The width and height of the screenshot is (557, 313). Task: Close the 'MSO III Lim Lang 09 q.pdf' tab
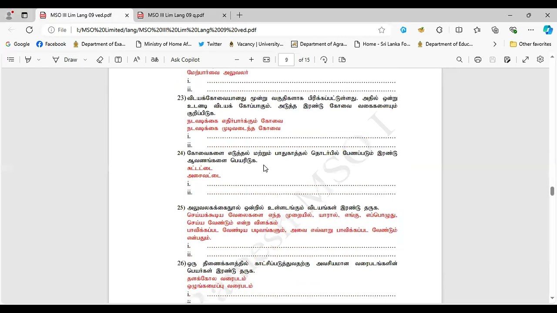click(224, 15)
